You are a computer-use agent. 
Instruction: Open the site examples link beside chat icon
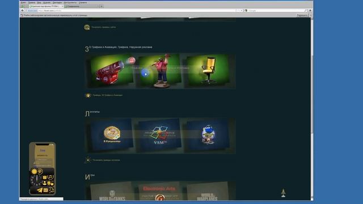pos(103,27)
